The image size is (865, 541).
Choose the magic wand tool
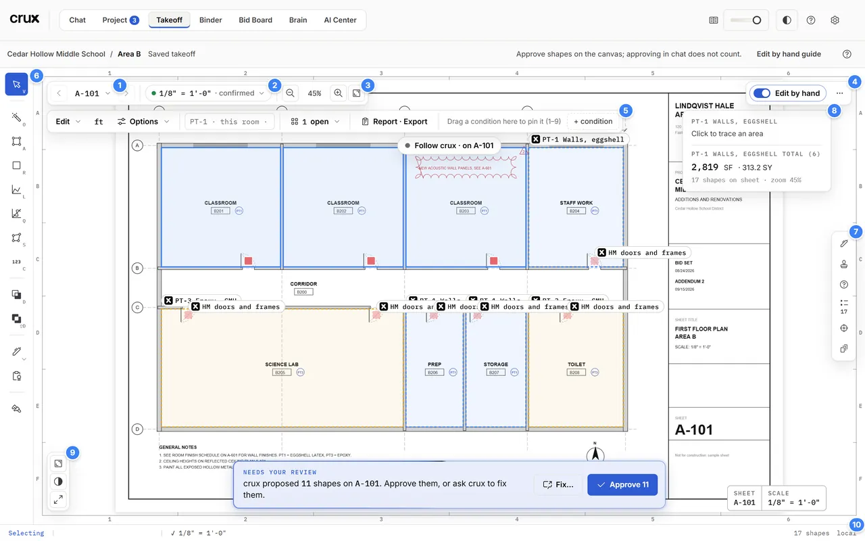[x=16, y=118]
